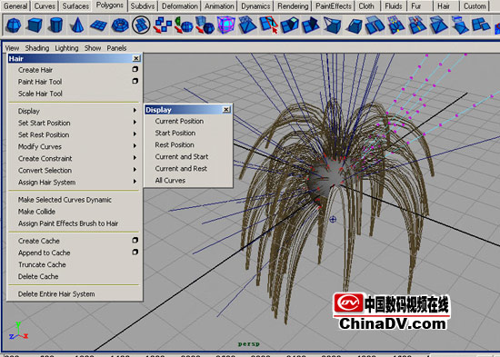Open Create Hair option box
Viewport: 500px width, 357px height.
135,69
